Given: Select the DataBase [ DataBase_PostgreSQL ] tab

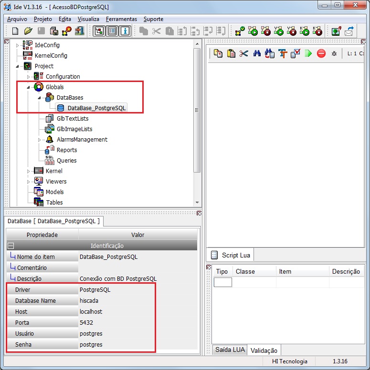Looking at the screenshot, I should 54,221.
